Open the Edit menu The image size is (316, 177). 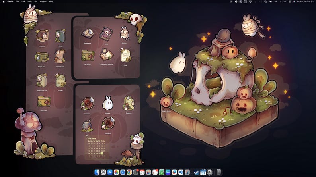23,2
